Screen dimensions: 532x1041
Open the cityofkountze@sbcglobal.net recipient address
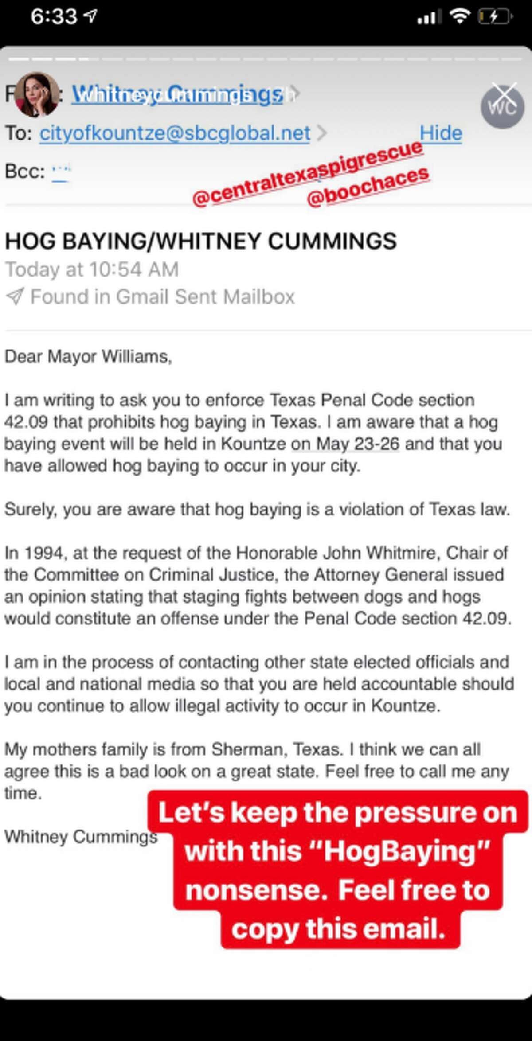[x=175, y=133]
